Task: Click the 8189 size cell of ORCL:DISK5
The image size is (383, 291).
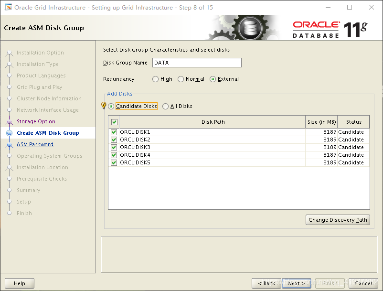Action: (x=330, y=162)
